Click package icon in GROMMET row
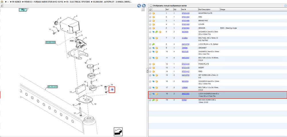This screenshot has width=287, height=137. click(x=157, y=48)
